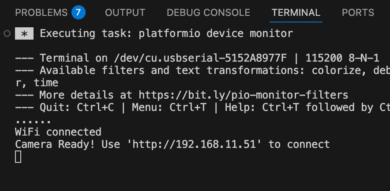
Task: Click the task status circle icon
Action: [x=7, y=33]
